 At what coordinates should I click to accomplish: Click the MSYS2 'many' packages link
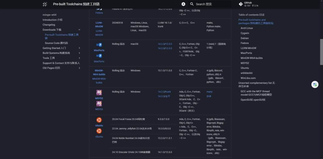(x=209, y=92)
